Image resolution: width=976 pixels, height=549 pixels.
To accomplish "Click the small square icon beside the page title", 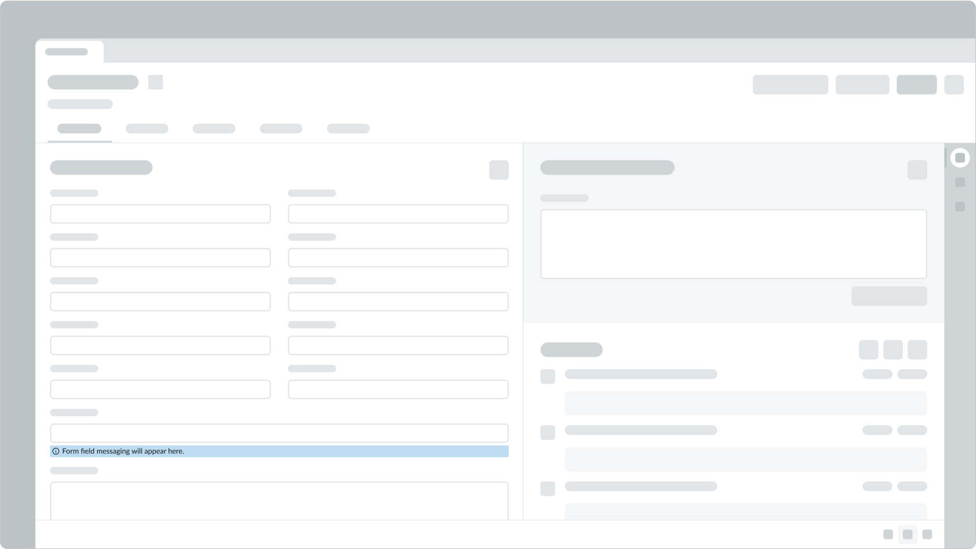I will coord(155,82).
